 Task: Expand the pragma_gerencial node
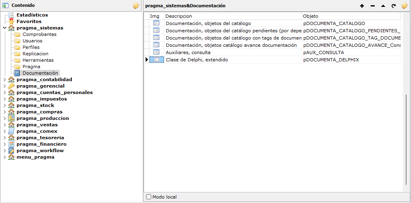tap(4, 86)
